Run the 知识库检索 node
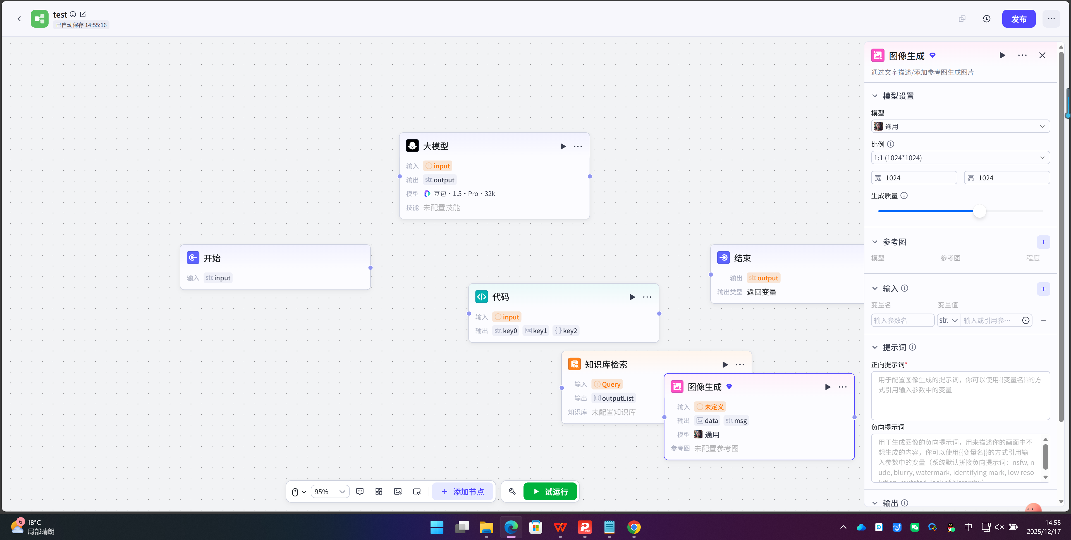This screenshot has width=1071, height=540. pos(725,365)
